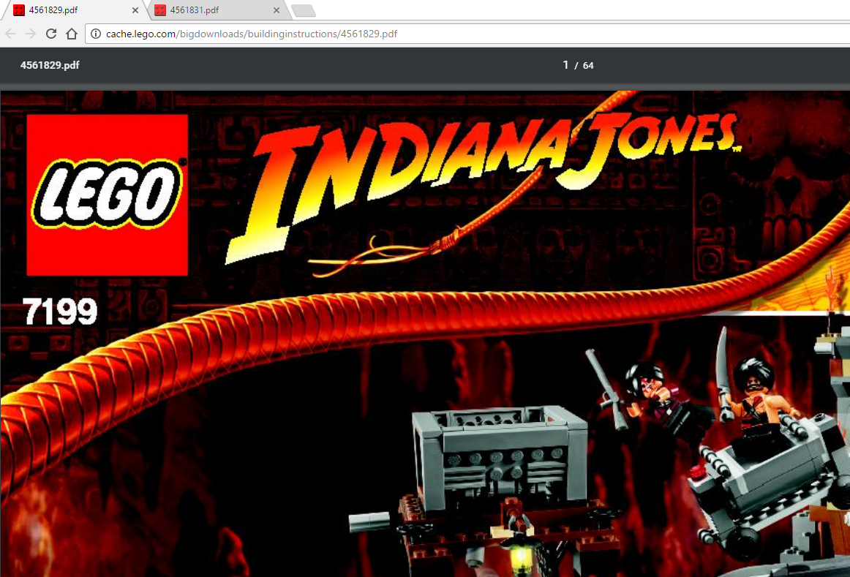Reload the current PDF page

coord(51,34)
